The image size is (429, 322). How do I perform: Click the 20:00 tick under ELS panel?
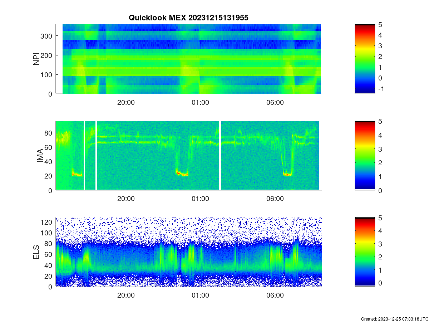[x=126, y=296]
